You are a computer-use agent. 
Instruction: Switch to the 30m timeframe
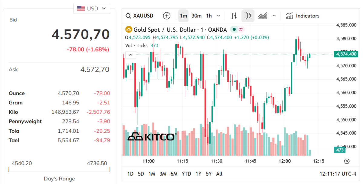coord(197,16)
